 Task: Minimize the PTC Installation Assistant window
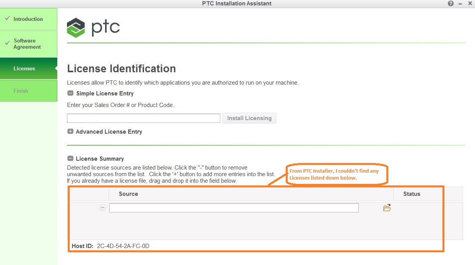coord(460,3)
